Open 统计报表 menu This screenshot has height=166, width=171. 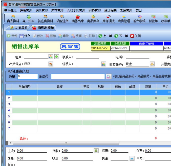click(110, 10)
